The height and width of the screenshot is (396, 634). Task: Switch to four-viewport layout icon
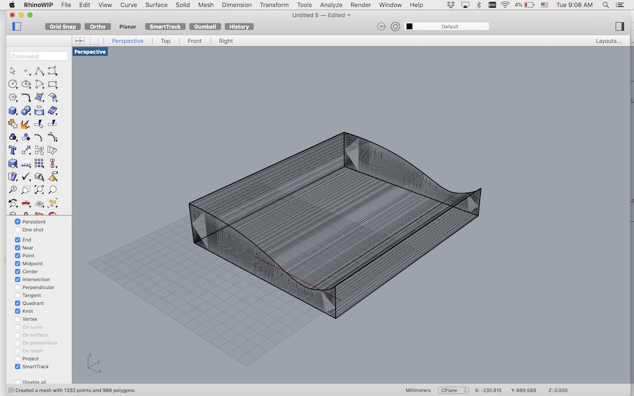tap(80, 41)
